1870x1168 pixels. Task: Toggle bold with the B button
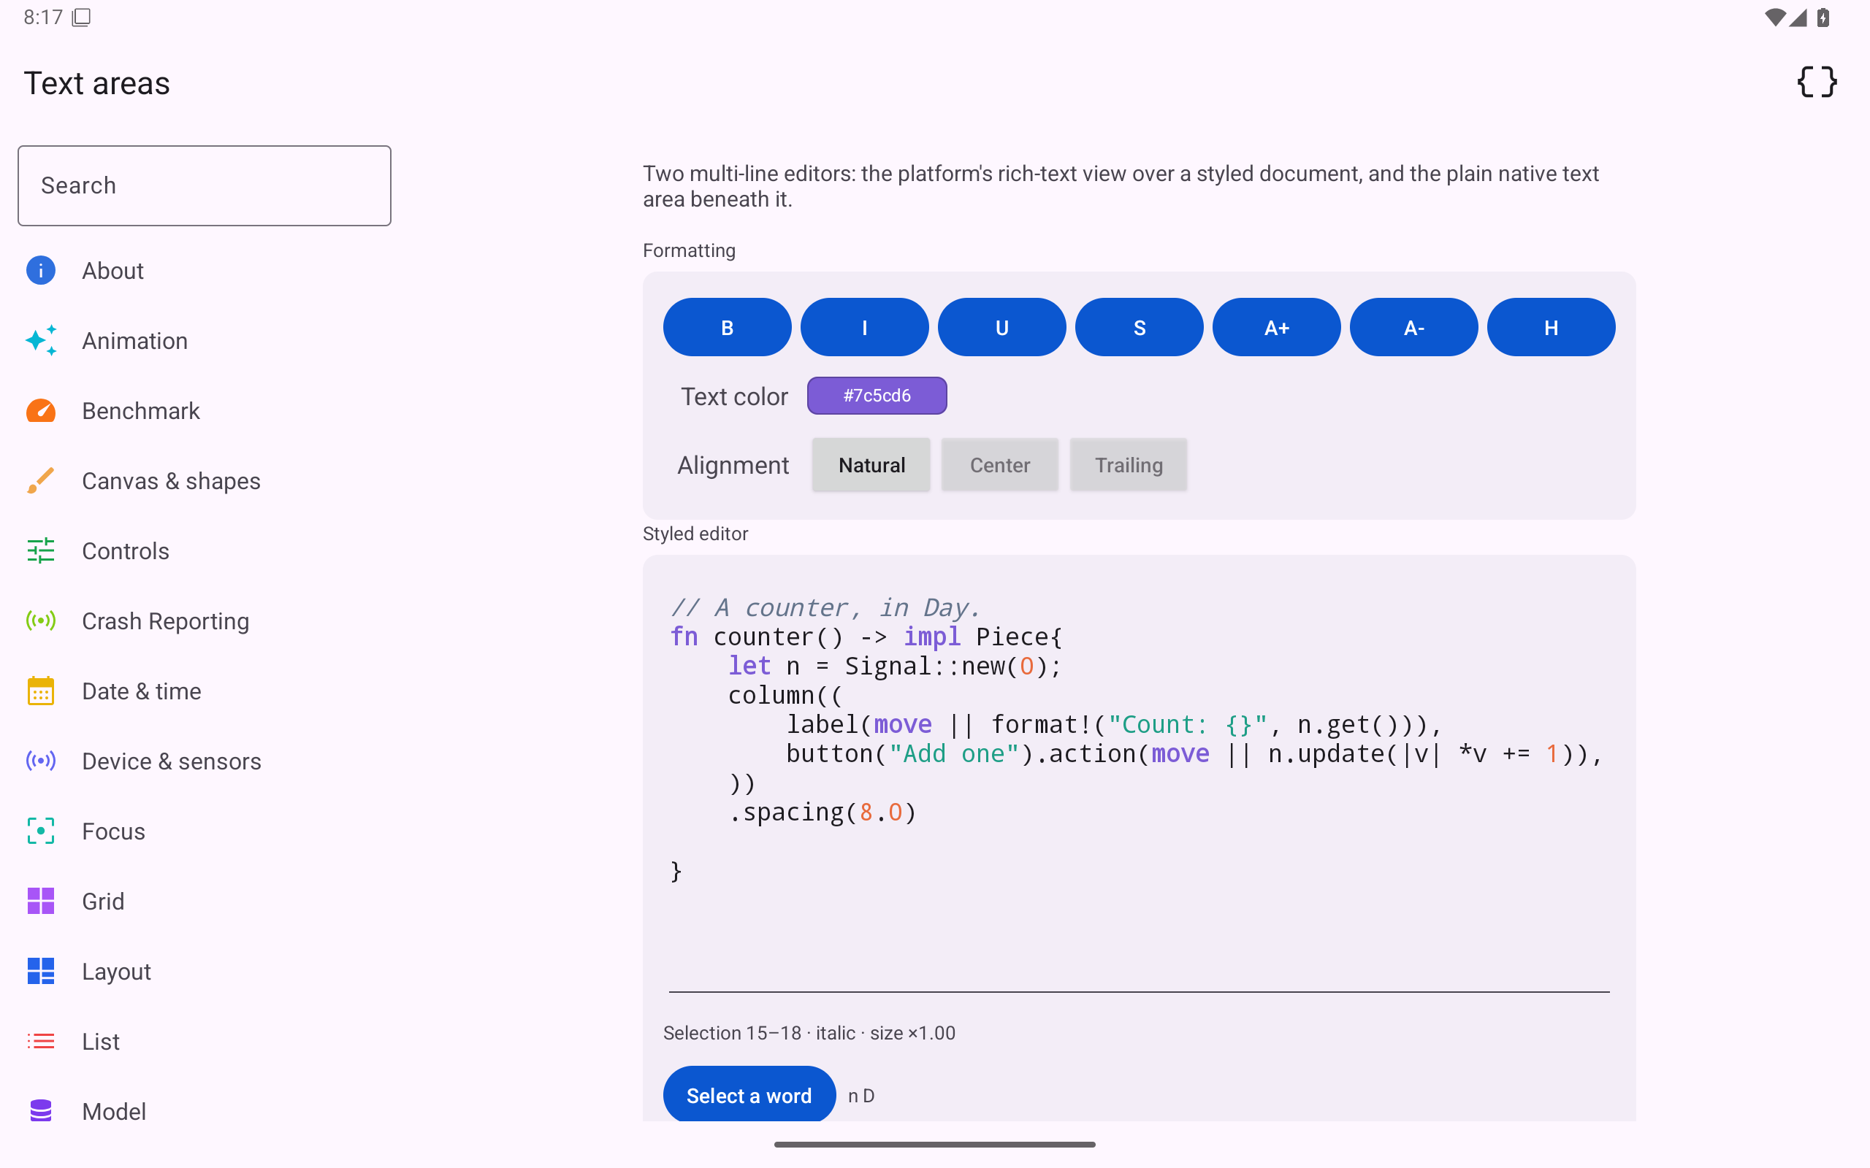tap(727, 328)
